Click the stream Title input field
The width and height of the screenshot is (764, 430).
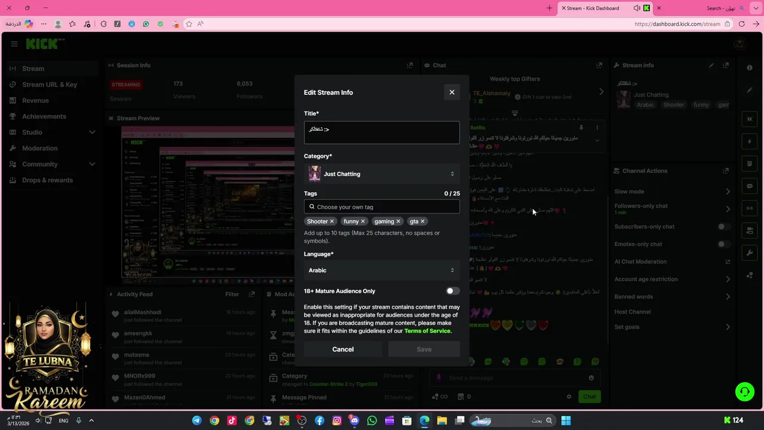(382, 132)
